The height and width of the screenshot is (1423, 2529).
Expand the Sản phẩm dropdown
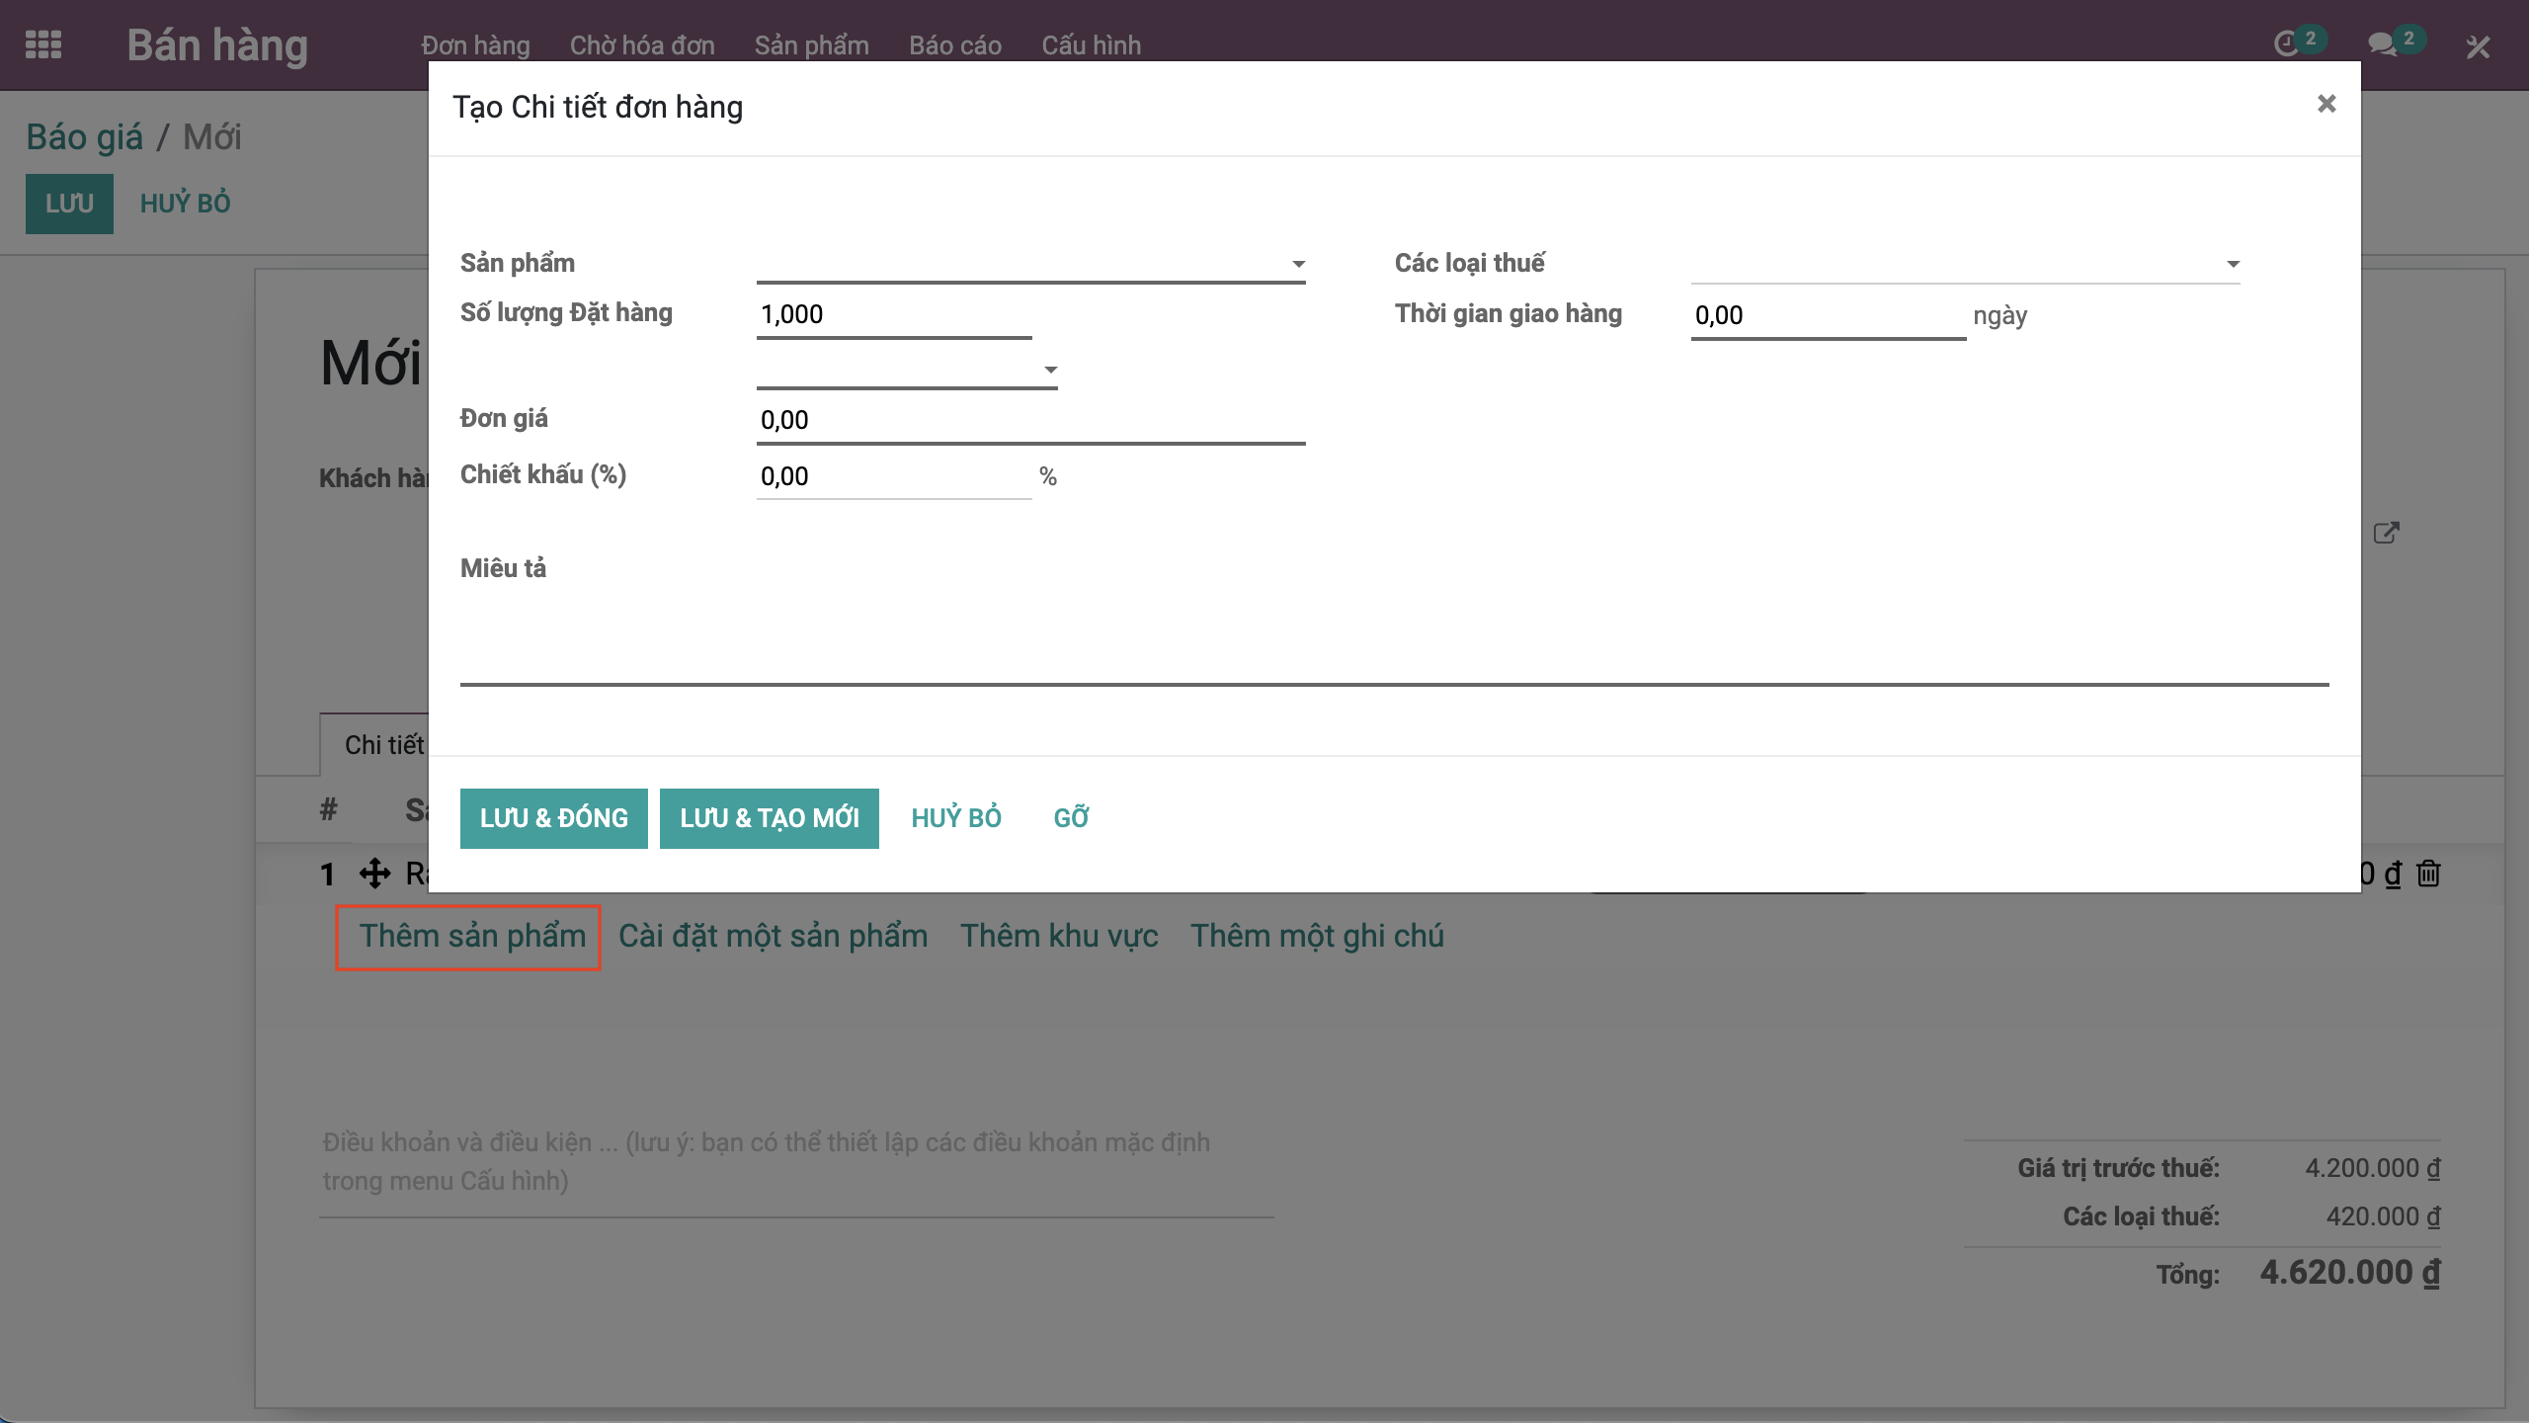pyautogui.click(x=1298, y=264)
